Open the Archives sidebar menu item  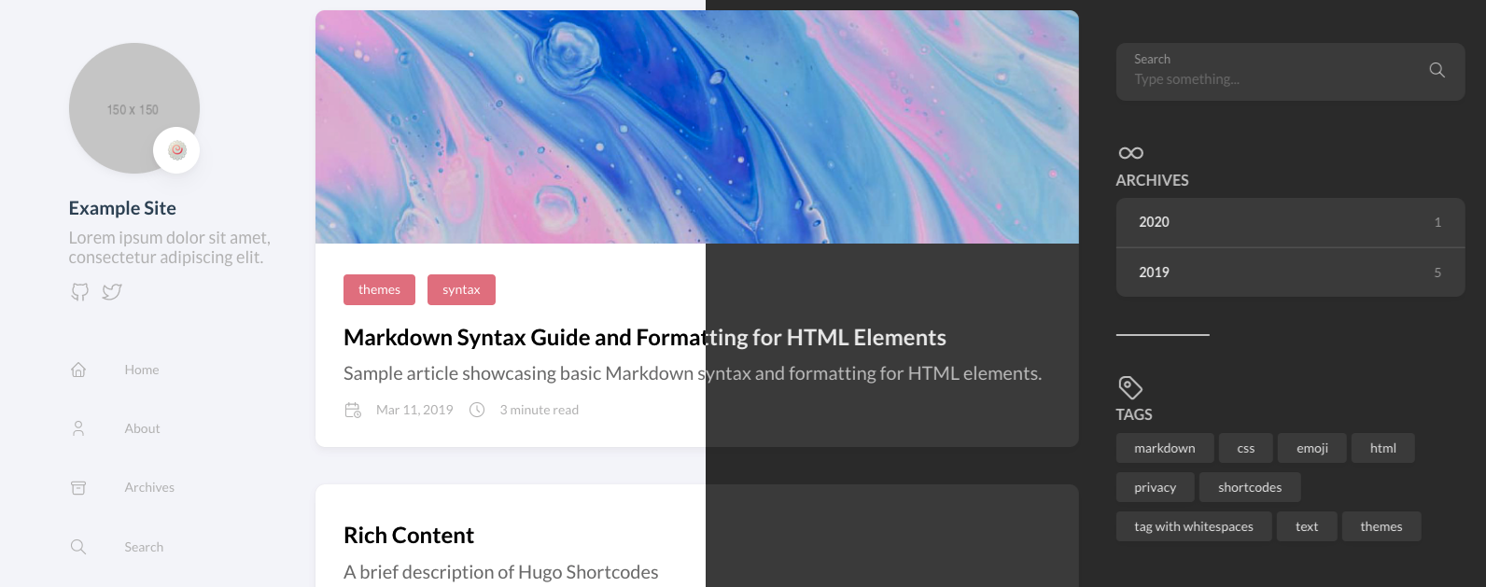click(148, 486)
